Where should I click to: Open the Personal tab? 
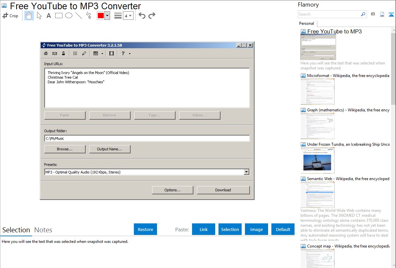[x=306, y=23]
